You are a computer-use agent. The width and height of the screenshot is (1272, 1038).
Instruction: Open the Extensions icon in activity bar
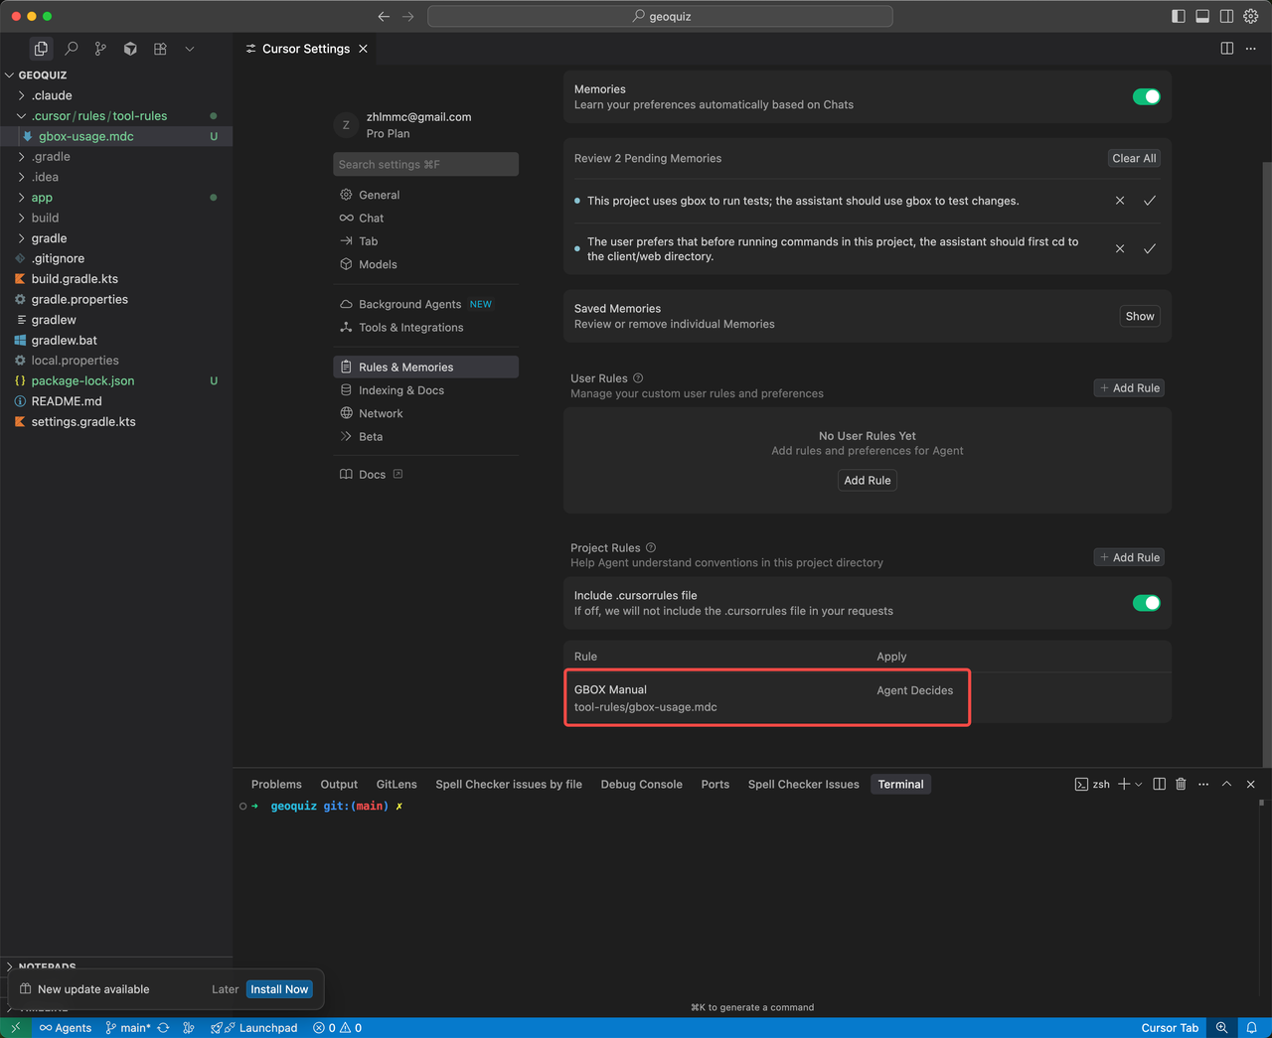(x=160, y=49)
